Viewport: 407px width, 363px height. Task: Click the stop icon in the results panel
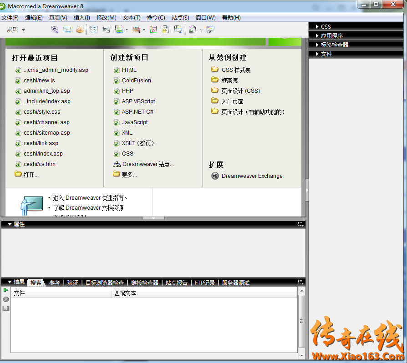(x=6, y=299)
